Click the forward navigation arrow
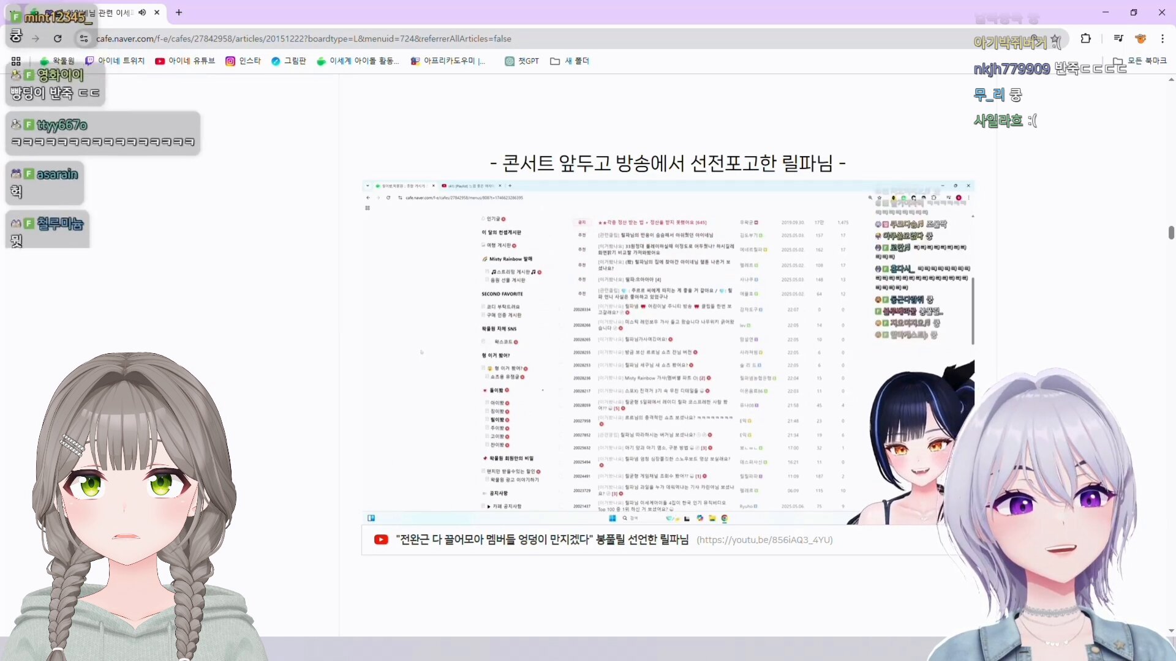Screen dimensions: 1176x661 pyautogui.click(x=36, y=39)
